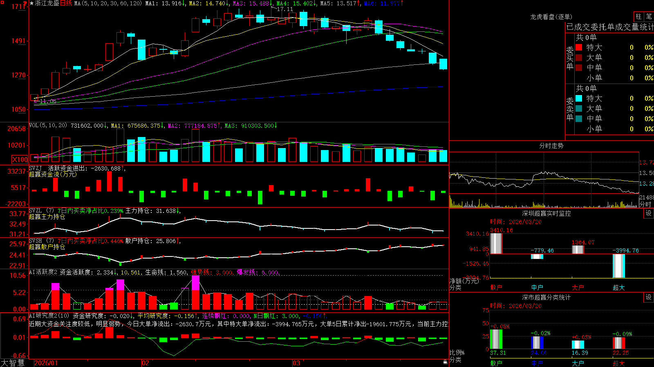Screen dimensions: 654x367
Task: Click the 散户持仓: 25.806 value
Action: point(151,241)
